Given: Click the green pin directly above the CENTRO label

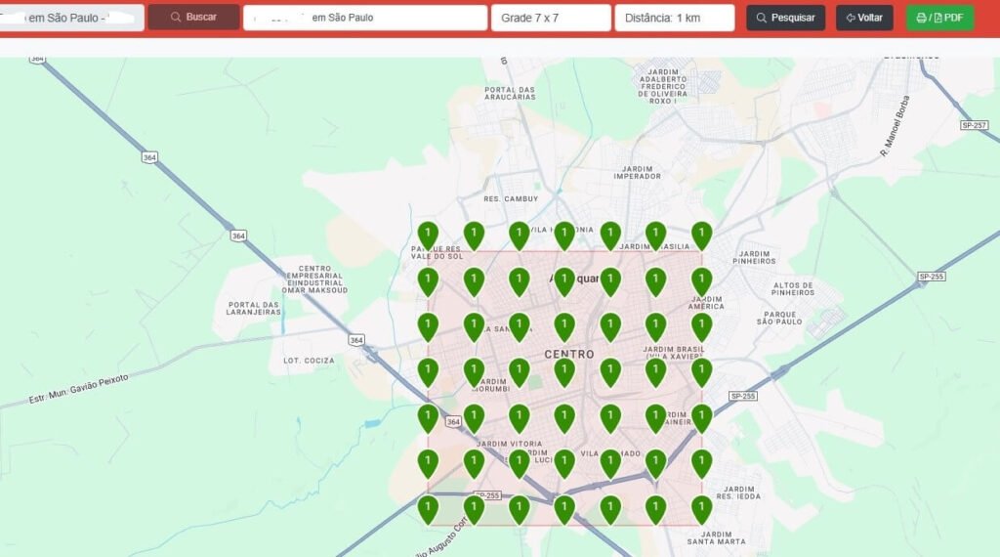Looking at the screenshot, I should 564,326.
